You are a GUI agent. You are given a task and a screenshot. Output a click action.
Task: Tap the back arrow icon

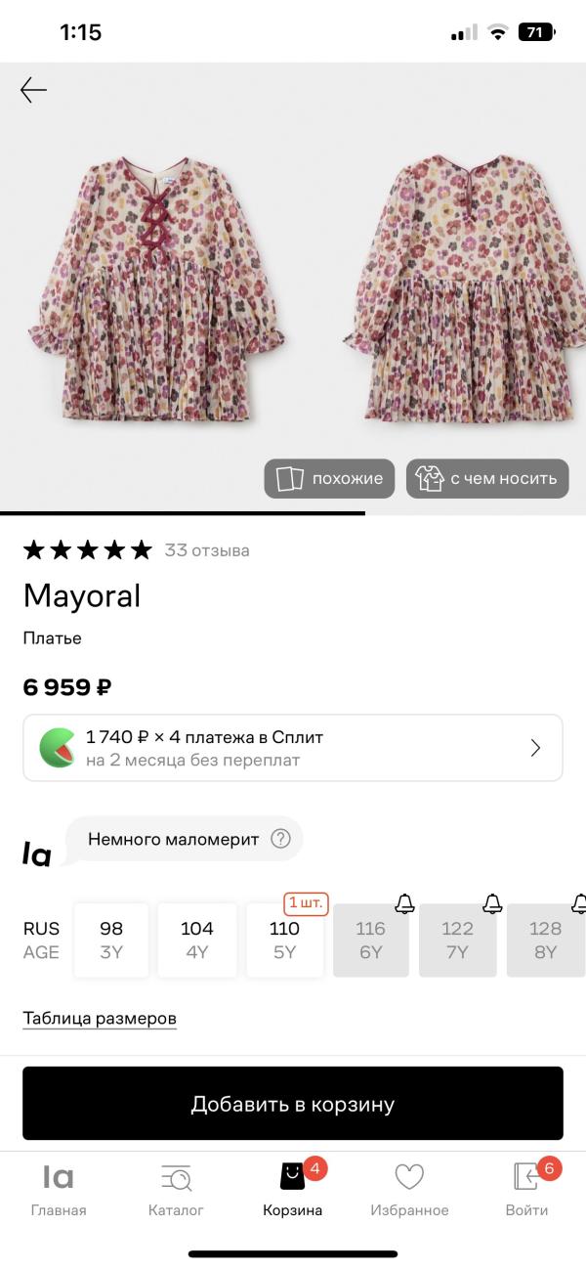point(33,91)
